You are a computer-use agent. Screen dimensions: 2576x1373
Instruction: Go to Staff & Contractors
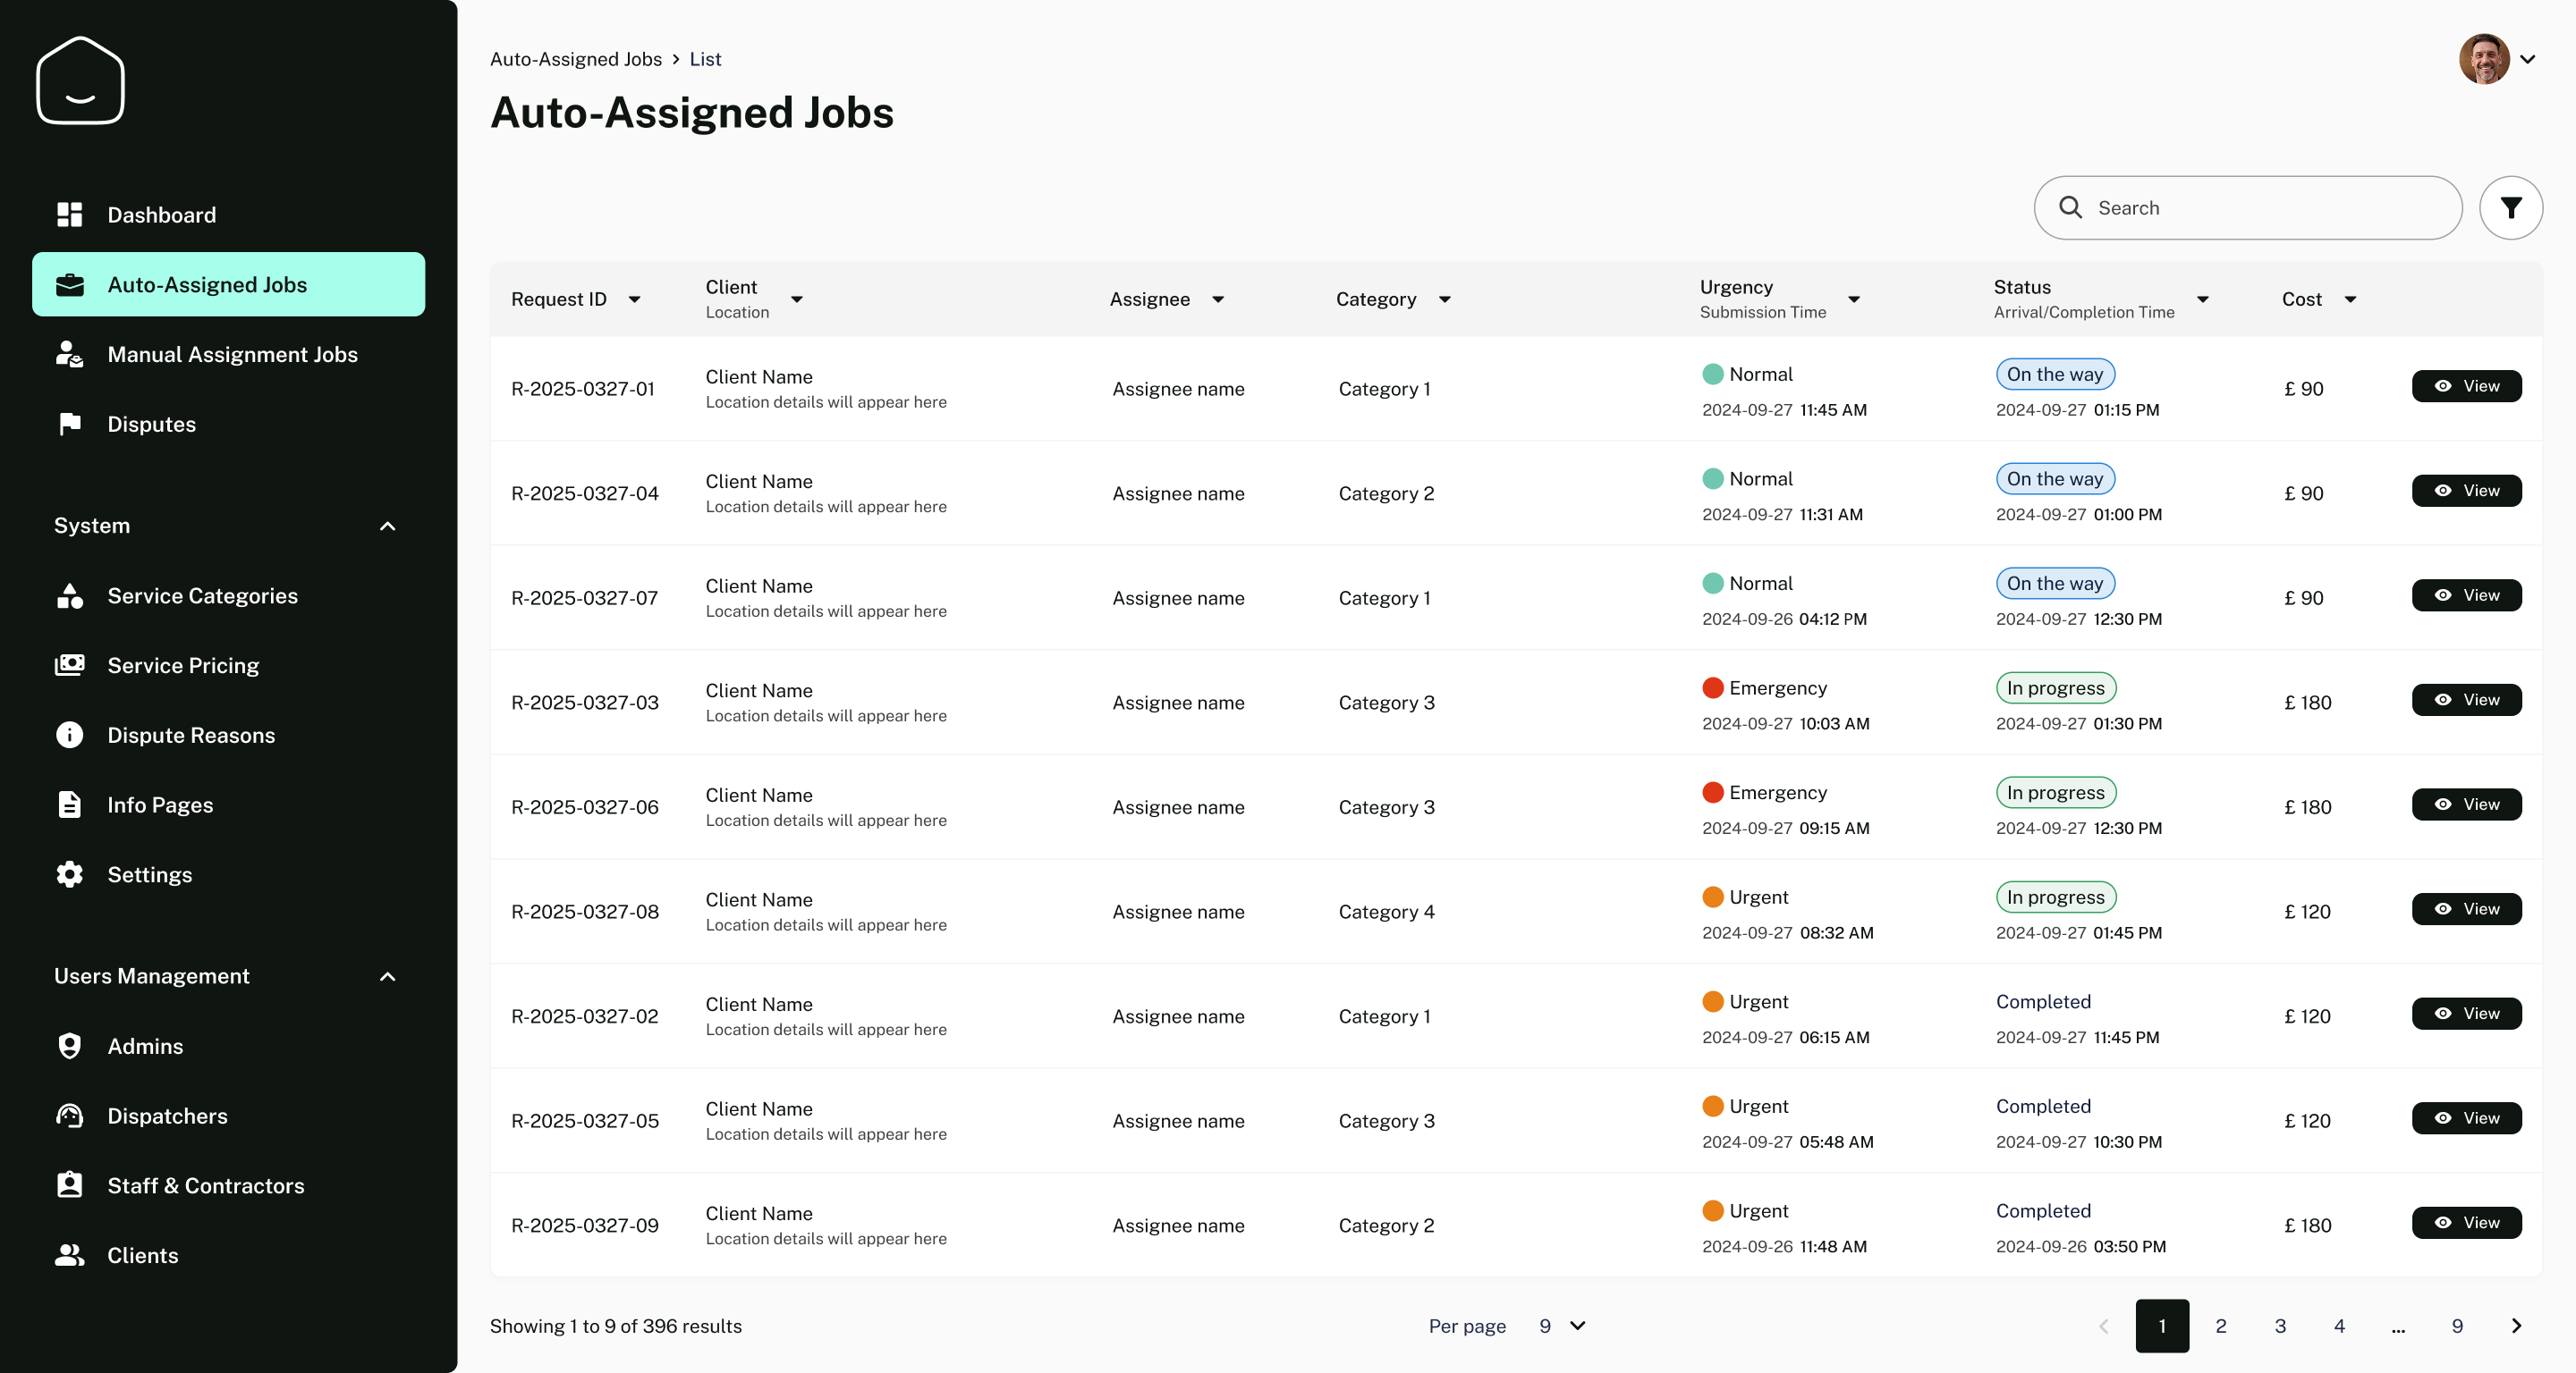(x=205, y=1185)
